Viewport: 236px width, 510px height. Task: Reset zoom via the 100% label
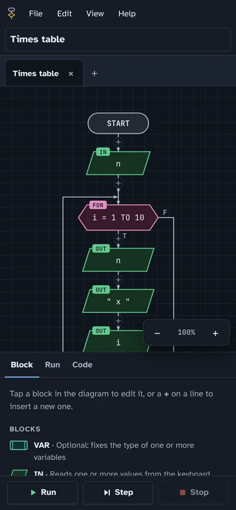[x=186, y=332]
